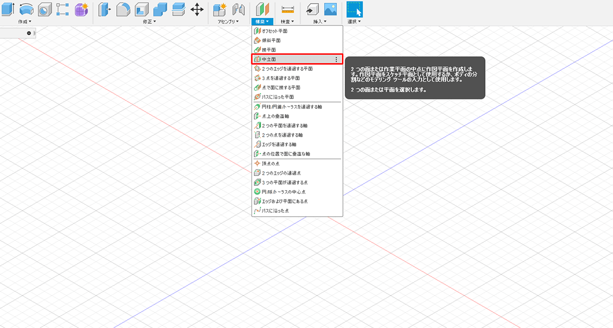Select the Create Form purple icon

(81, 9)
